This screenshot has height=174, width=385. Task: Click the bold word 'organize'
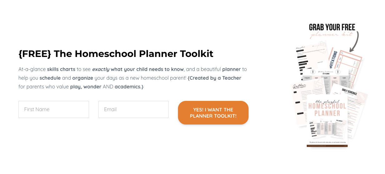(x=82, y=78)
